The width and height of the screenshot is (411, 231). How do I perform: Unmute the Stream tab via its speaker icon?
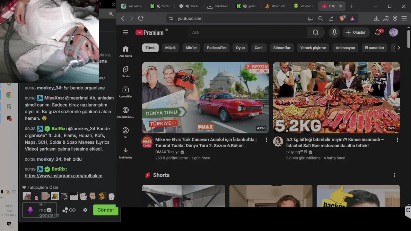158,6
